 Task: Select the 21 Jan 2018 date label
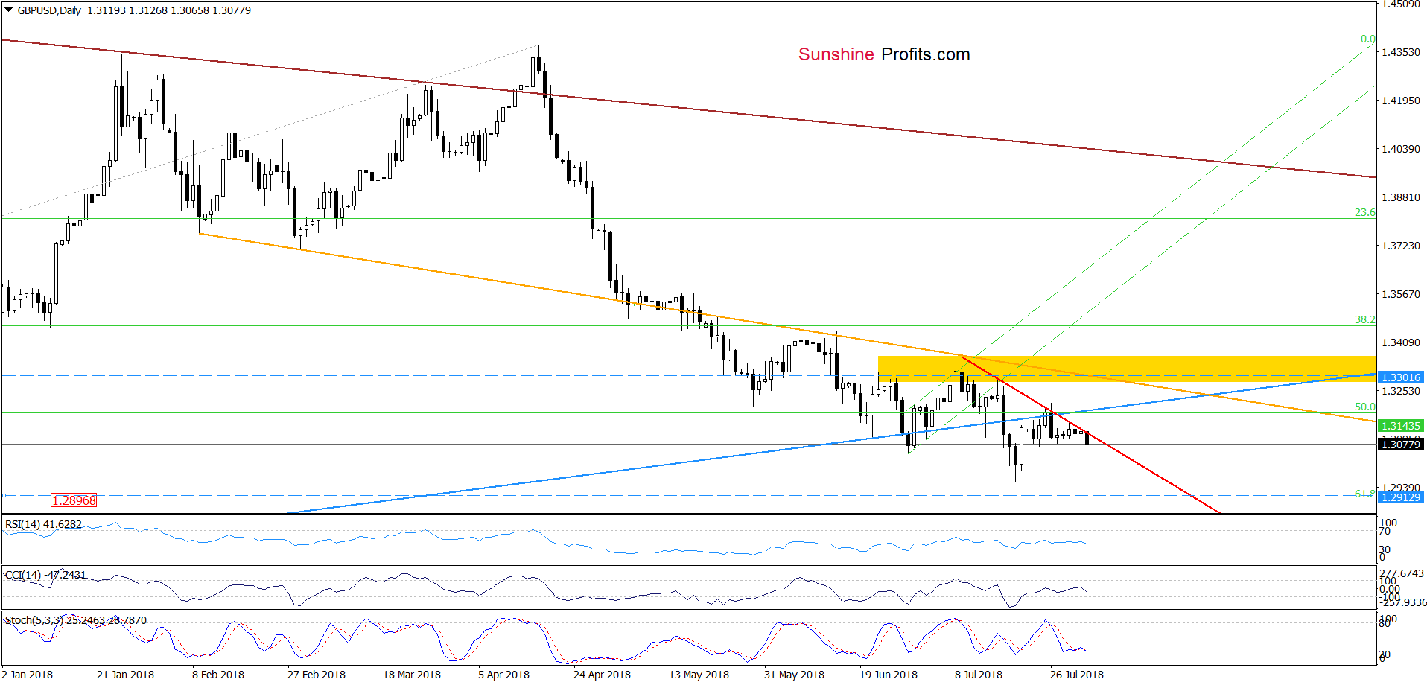point(125,675)
